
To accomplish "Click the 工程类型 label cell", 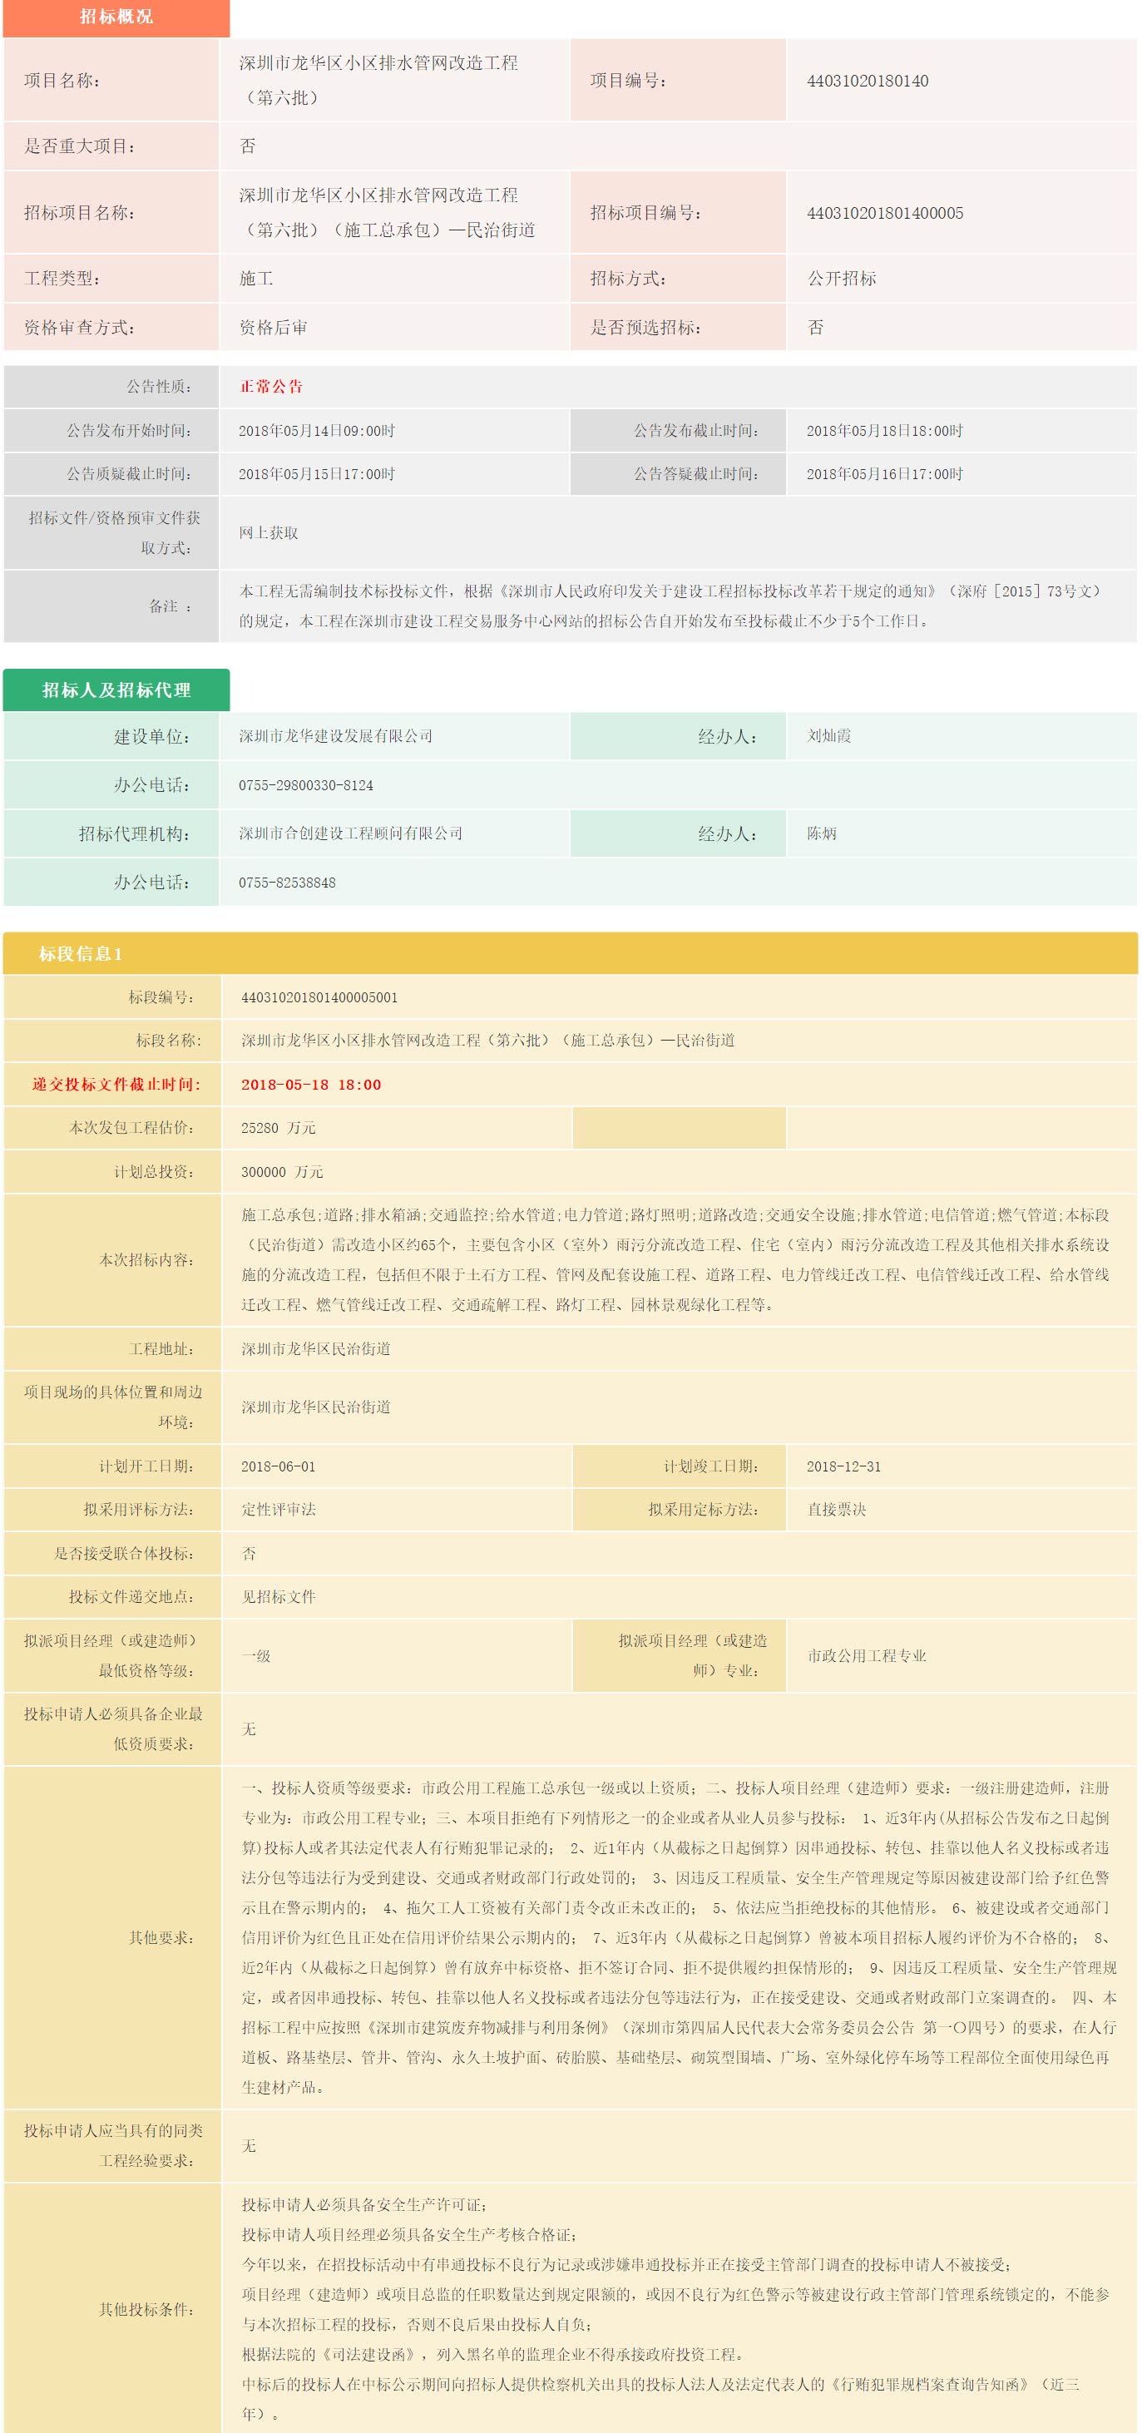I will click(x=111, y=279).
